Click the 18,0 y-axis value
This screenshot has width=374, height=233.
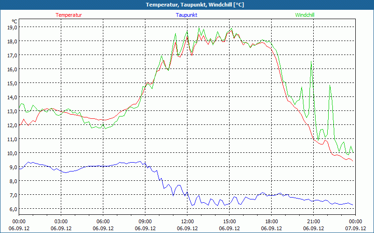(x=13, y=41)
